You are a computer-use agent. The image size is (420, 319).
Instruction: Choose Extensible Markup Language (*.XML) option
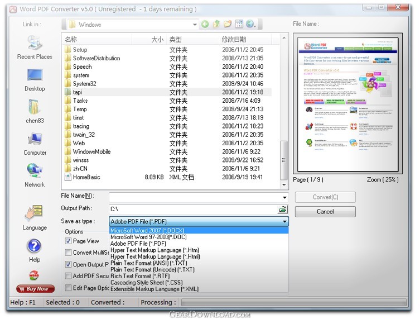pos(199,289)
